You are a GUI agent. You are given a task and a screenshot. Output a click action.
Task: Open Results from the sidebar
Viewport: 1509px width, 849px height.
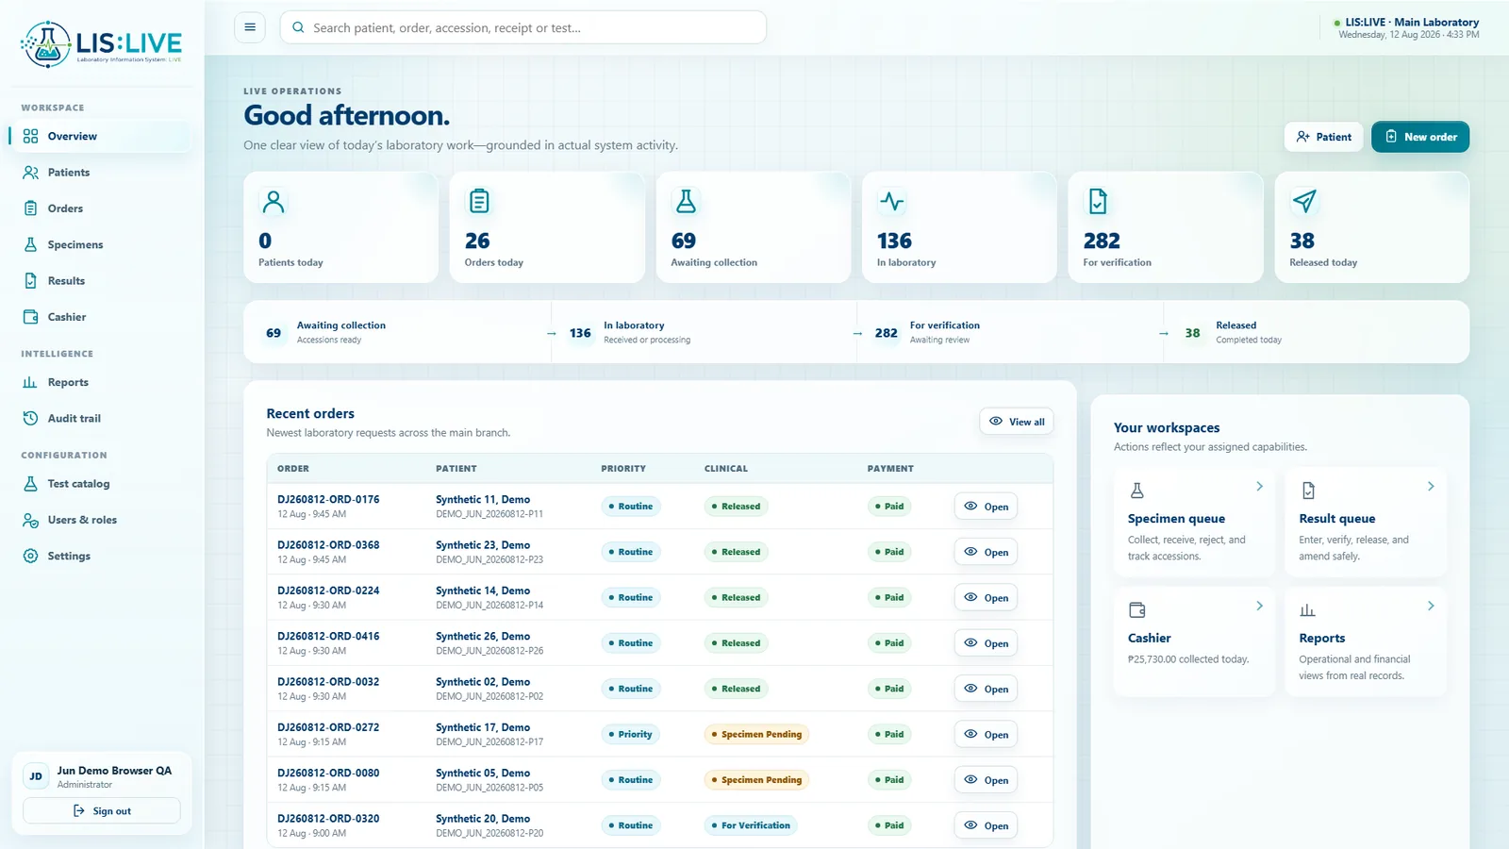pos(101,280)
